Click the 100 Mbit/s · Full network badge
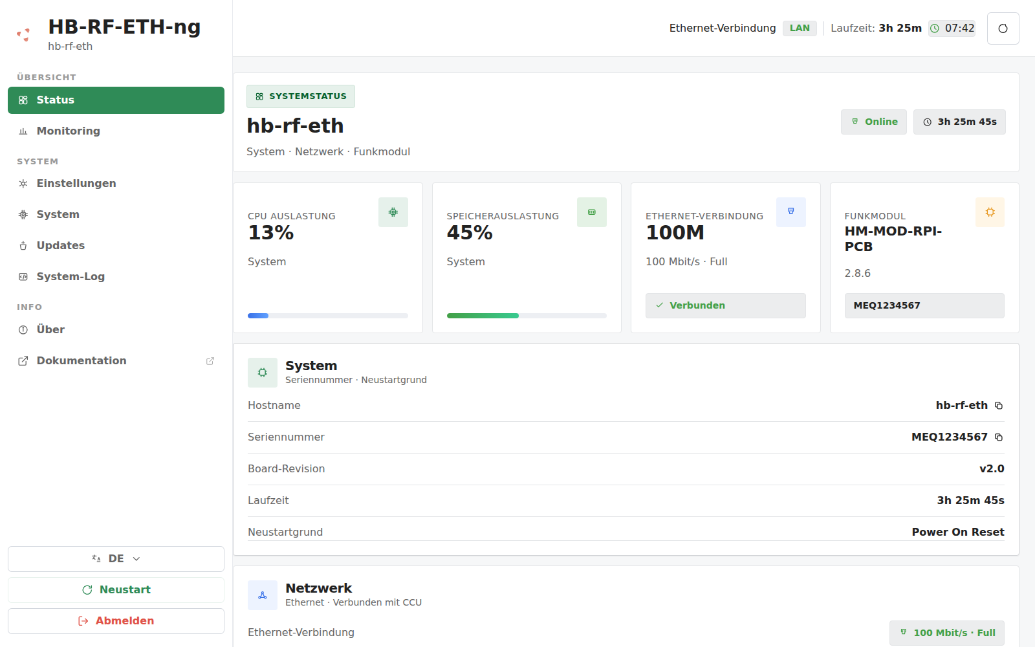1035x647 pixels. click(947, 633)
